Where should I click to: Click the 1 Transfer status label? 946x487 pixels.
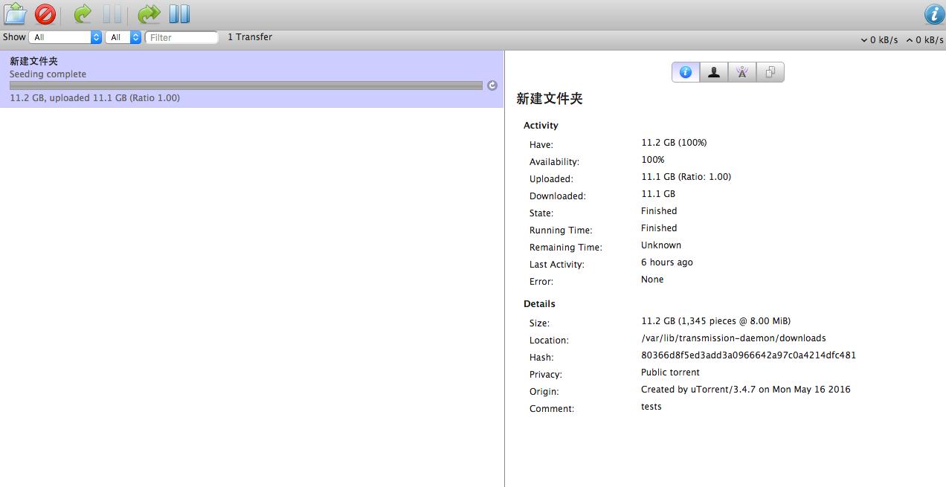pyautogui.click(x=249, y=36)
